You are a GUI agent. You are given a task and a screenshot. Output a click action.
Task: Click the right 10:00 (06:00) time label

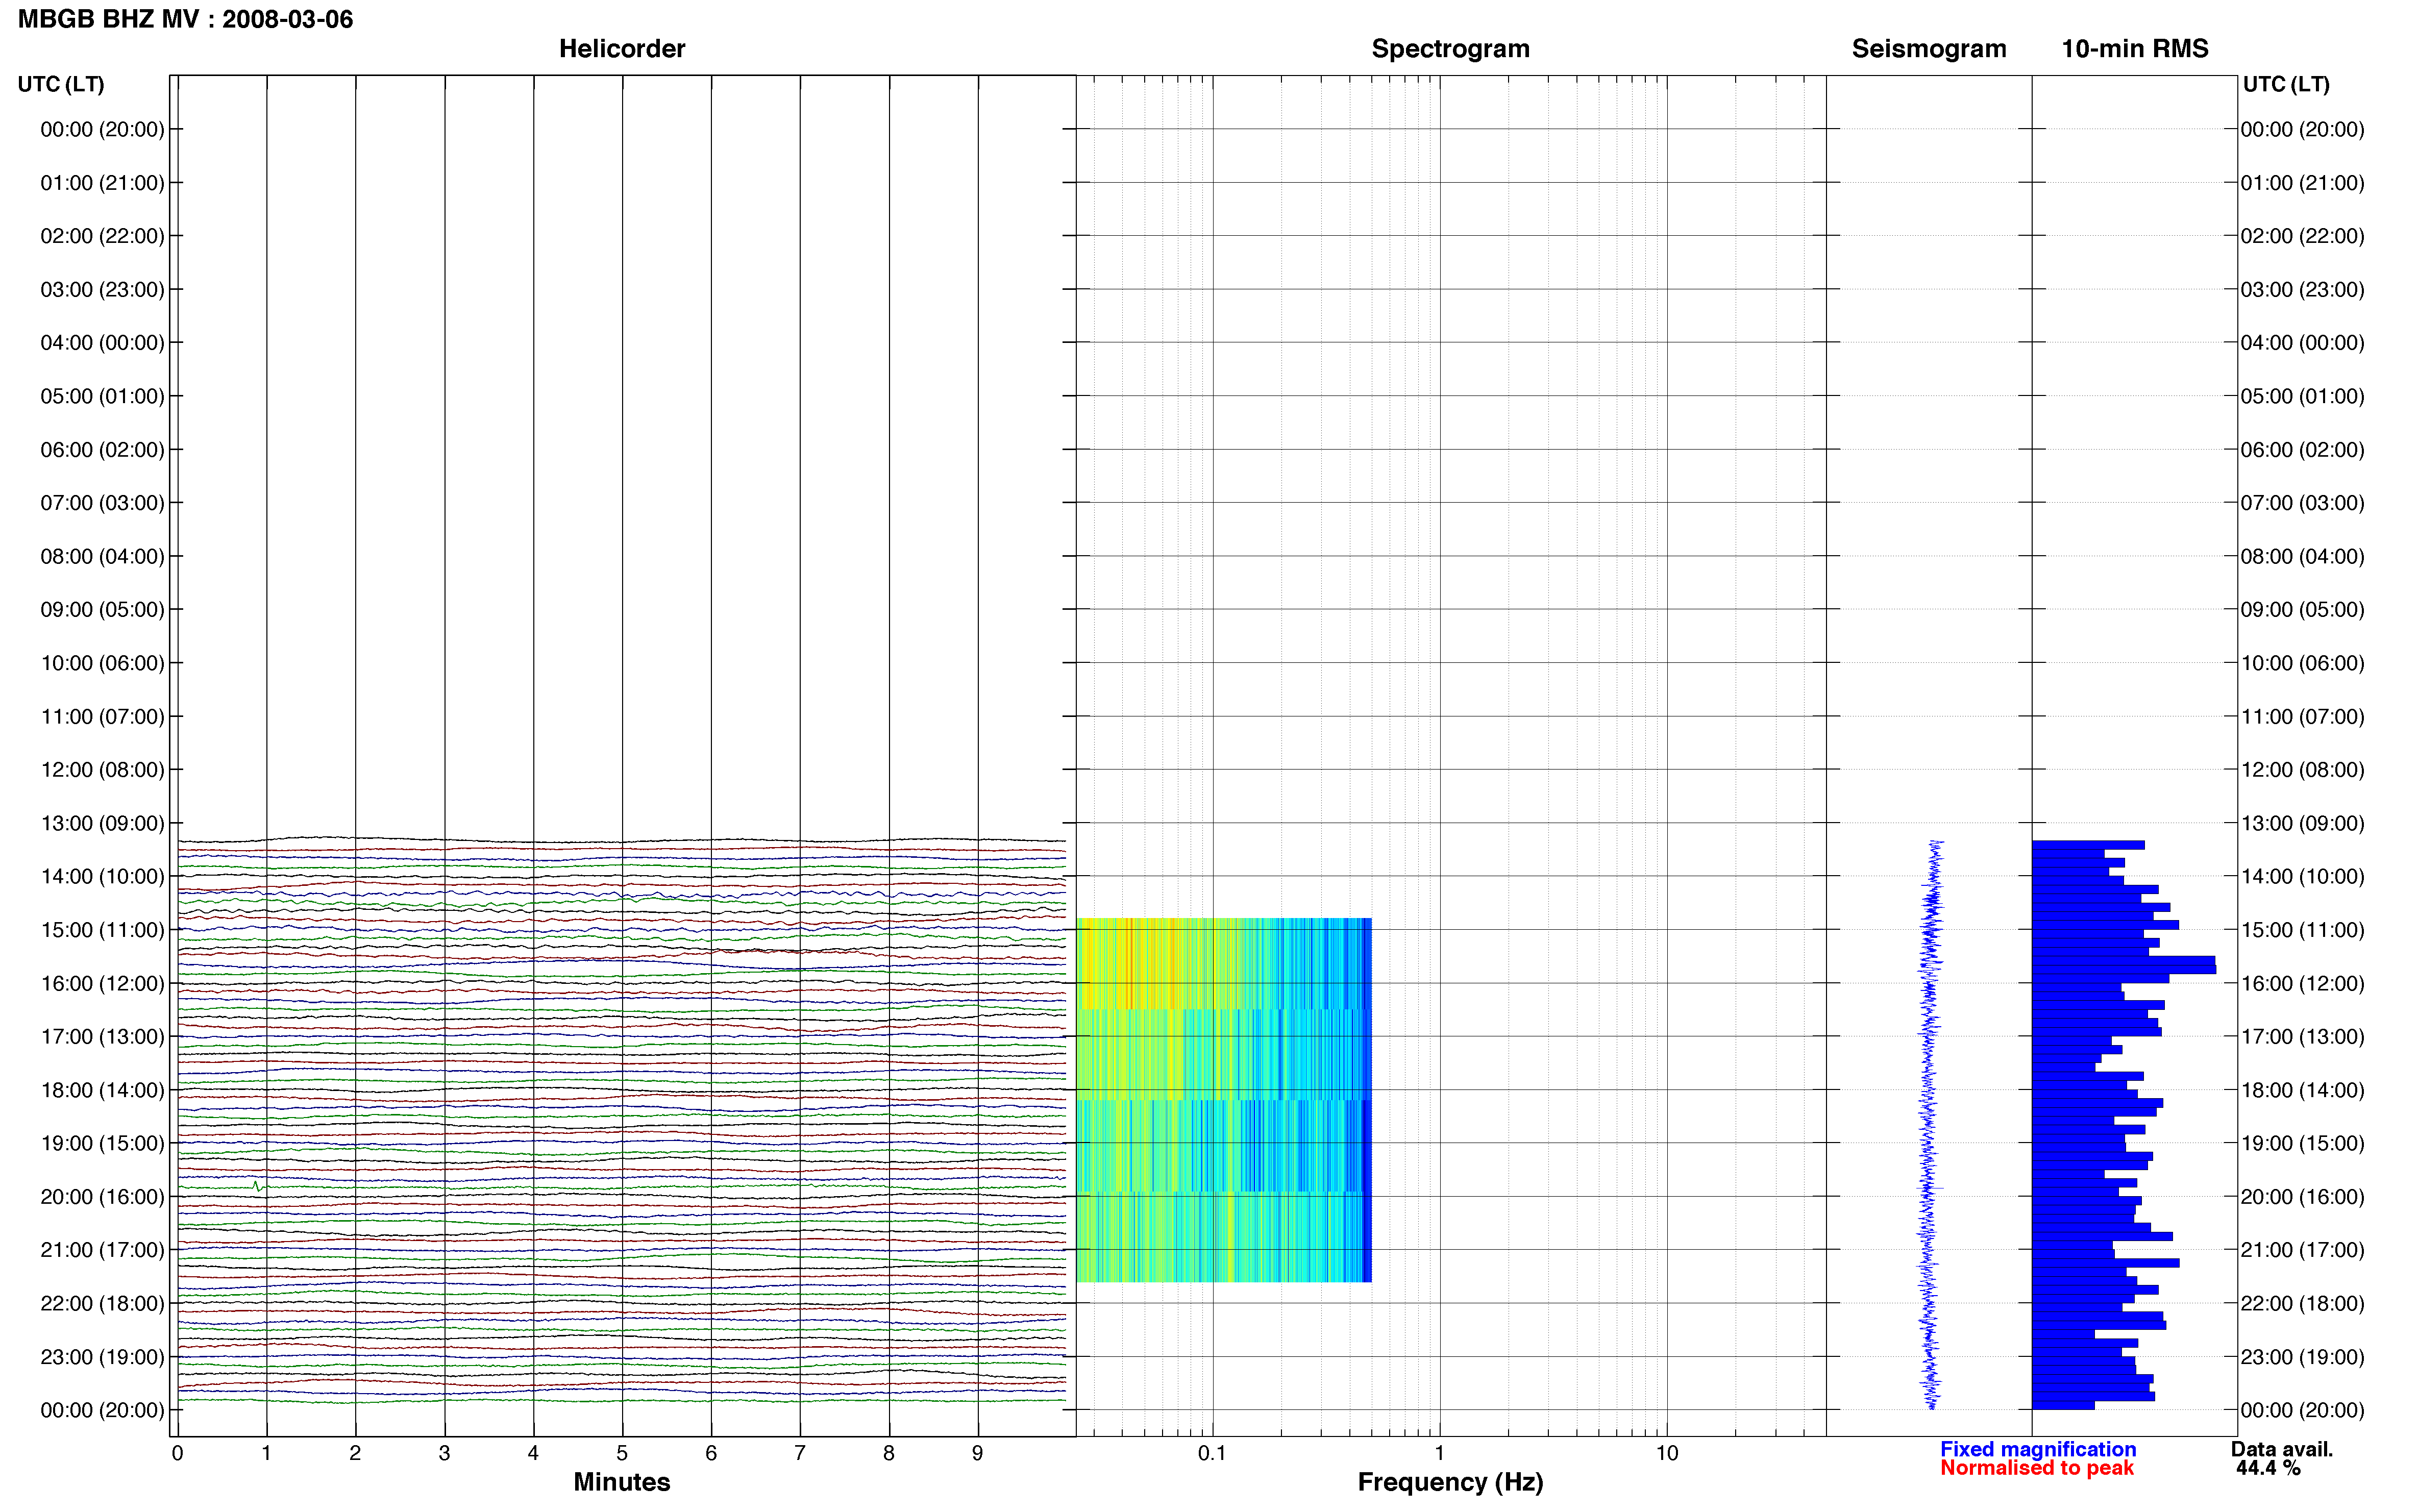[2302, 663]
